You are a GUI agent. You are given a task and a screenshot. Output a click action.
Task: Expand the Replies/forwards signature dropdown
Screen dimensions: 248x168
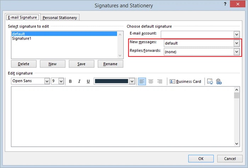[237, 52]
